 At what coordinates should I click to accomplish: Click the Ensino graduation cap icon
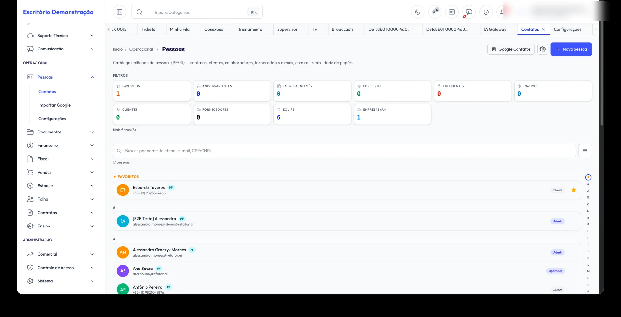(x=30, y=226)
